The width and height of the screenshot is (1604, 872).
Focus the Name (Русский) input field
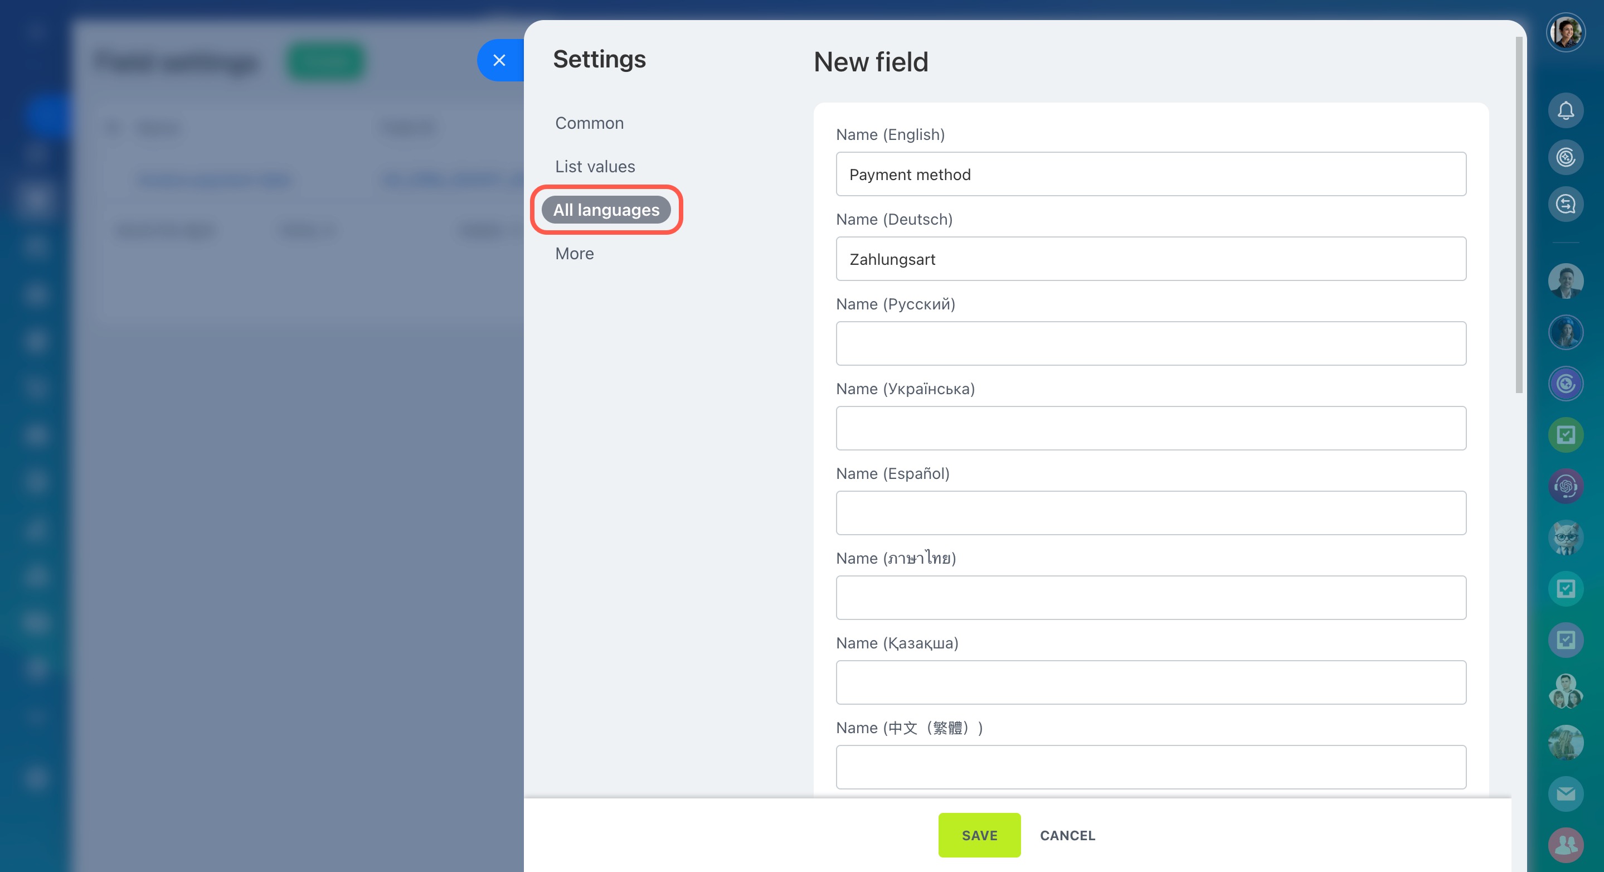[1150, 343]
